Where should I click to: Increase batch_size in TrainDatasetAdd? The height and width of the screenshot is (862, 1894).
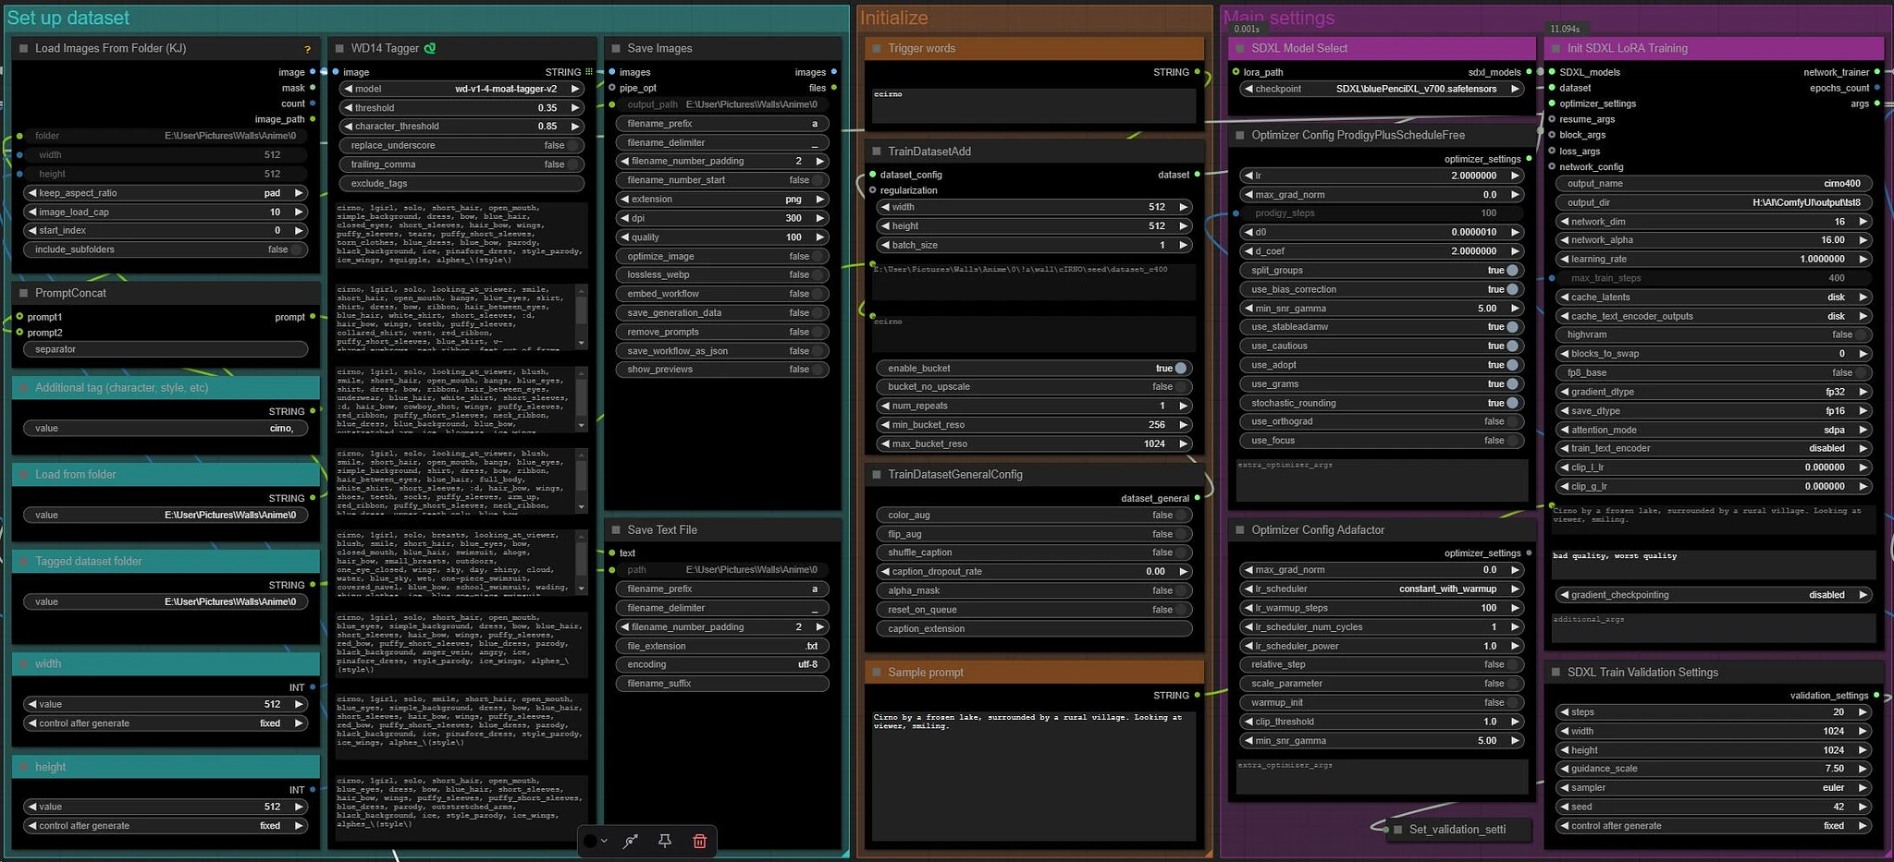pos(1183,245)
